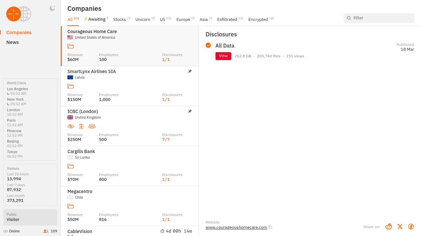Click the SmartLynx Airlines pin icon
Screen dimensions: 421x236
(x=190, y=71)
